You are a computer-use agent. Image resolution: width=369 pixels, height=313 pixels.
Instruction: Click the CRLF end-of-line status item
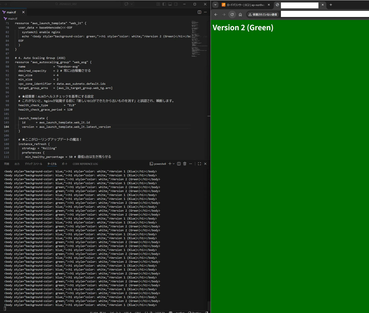pos(138,312)
